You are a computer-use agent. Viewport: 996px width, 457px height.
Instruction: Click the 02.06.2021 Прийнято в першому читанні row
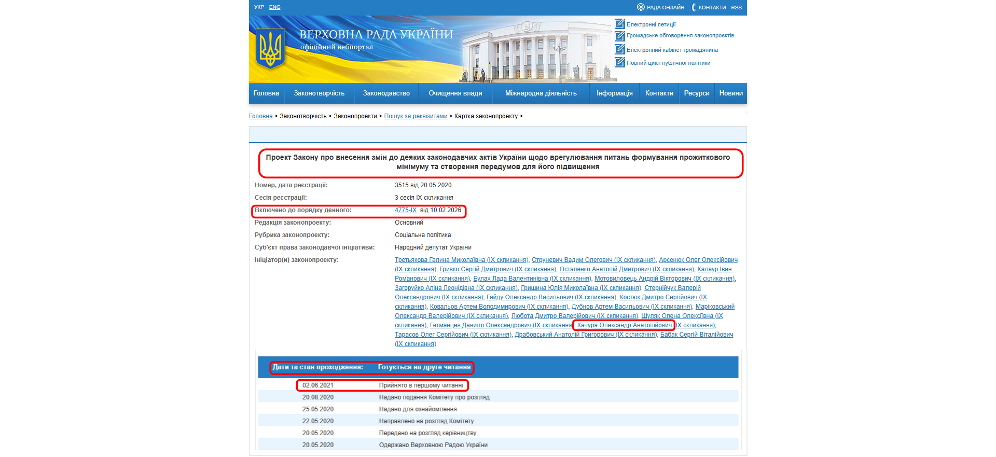(x=498, y=385)
